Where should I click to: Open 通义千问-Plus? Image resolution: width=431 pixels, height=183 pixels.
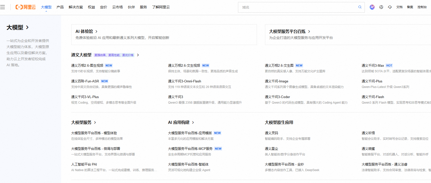(x=372, y=81)
